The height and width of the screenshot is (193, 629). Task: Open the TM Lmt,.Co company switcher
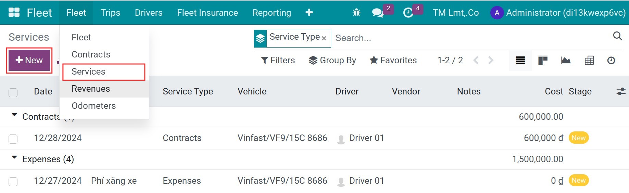click(x=456, y=13)
